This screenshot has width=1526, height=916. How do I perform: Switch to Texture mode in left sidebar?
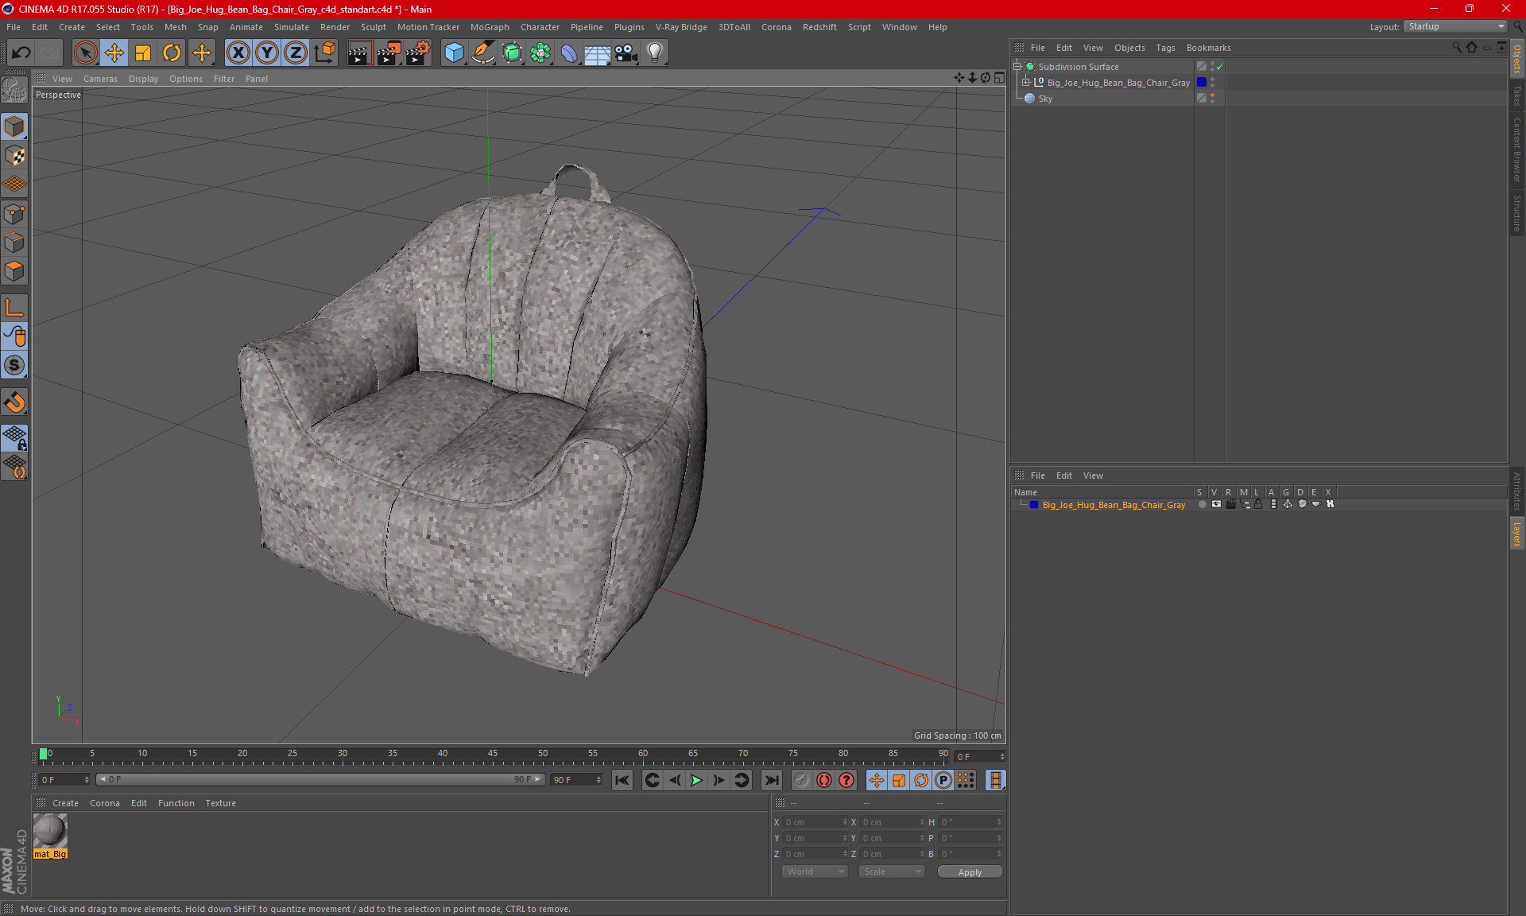tap(14, 156)
